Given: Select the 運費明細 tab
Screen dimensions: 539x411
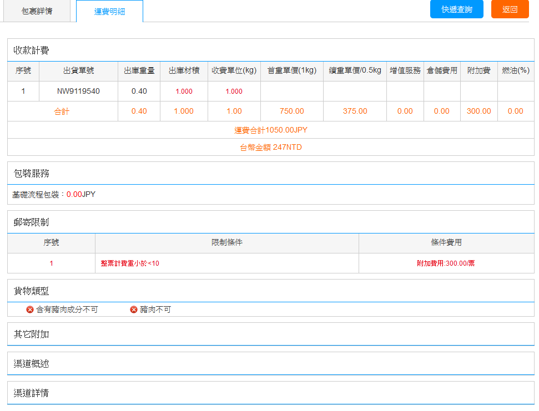Looking at the screenshot, I should tap(109, 12).
